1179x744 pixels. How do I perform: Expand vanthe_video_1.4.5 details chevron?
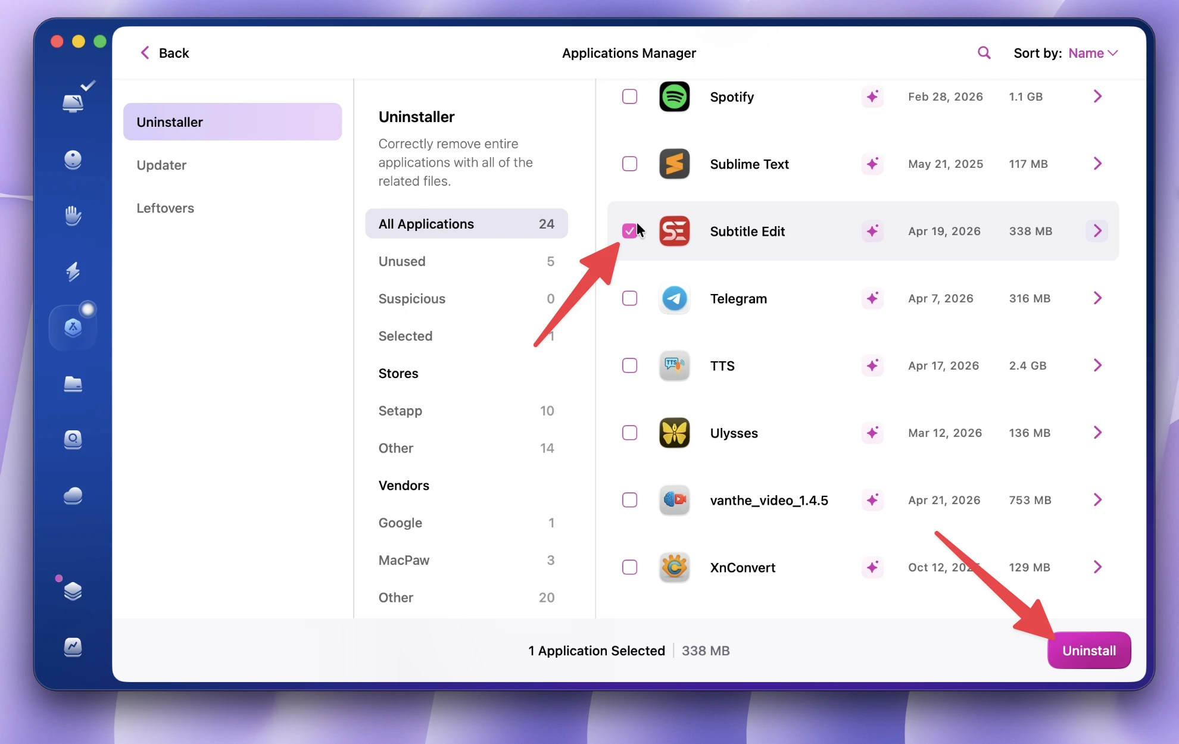(x=1097, y=500)
